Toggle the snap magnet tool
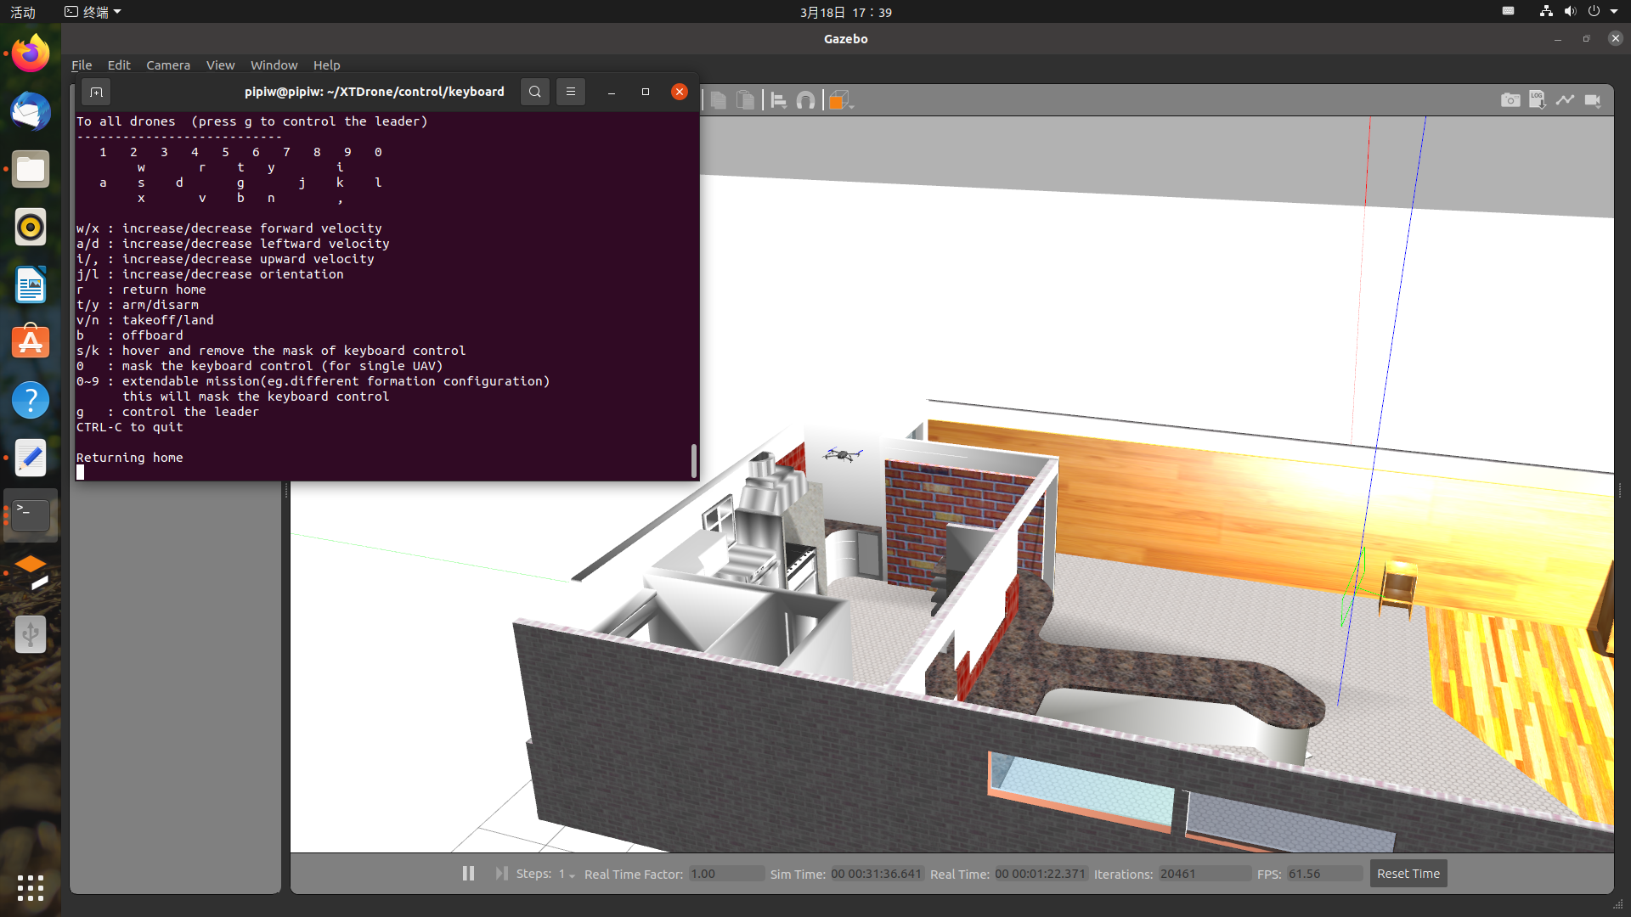 click(805, 101)
